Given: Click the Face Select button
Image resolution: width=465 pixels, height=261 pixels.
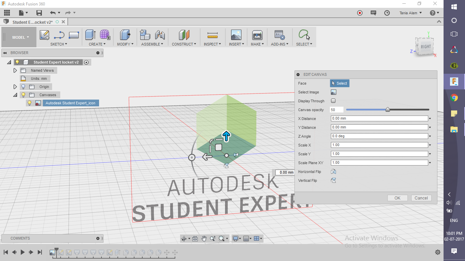Looking at the screenshot, I should coord(340,83).
